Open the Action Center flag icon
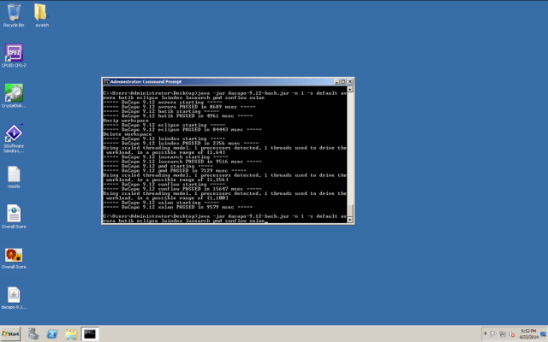The image size is (548, 342). pyautogui.click(x=493, y=334)
